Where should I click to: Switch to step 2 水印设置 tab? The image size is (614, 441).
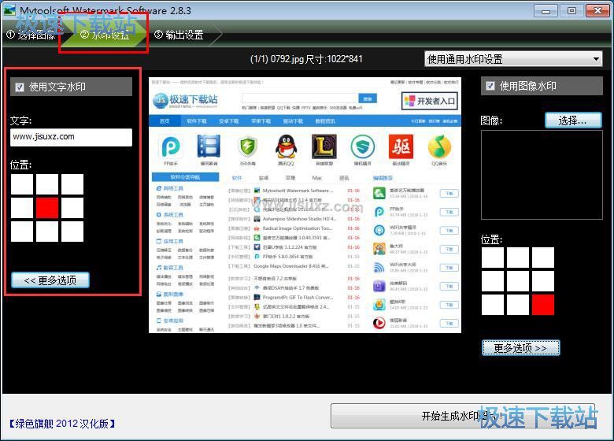click(x=105, y=35)
